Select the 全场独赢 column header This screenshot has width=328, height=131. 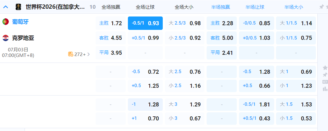point(111,7)
